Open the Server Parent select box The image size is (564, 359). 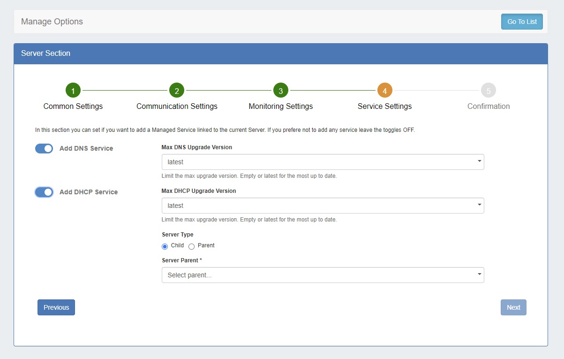(323, 275)
